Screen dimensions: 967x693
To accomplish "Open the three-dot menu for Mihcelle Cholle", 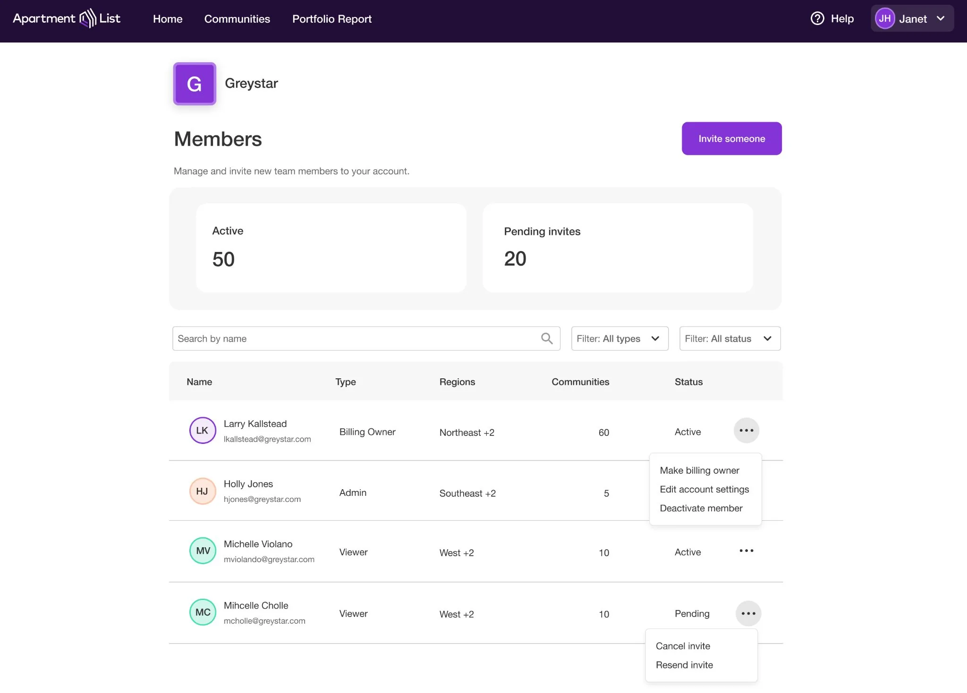I will tap(748, 613).
